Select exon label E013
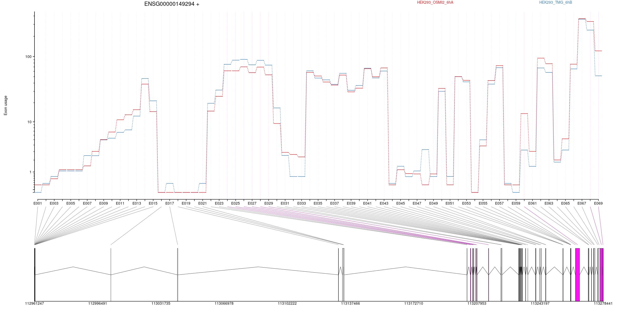This screenshot has width=632, height=316. pyautogui.click(x=137, y=203)
